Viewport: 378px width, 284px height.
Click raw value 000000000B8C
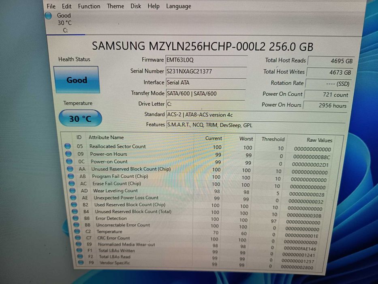click(312, 157)
